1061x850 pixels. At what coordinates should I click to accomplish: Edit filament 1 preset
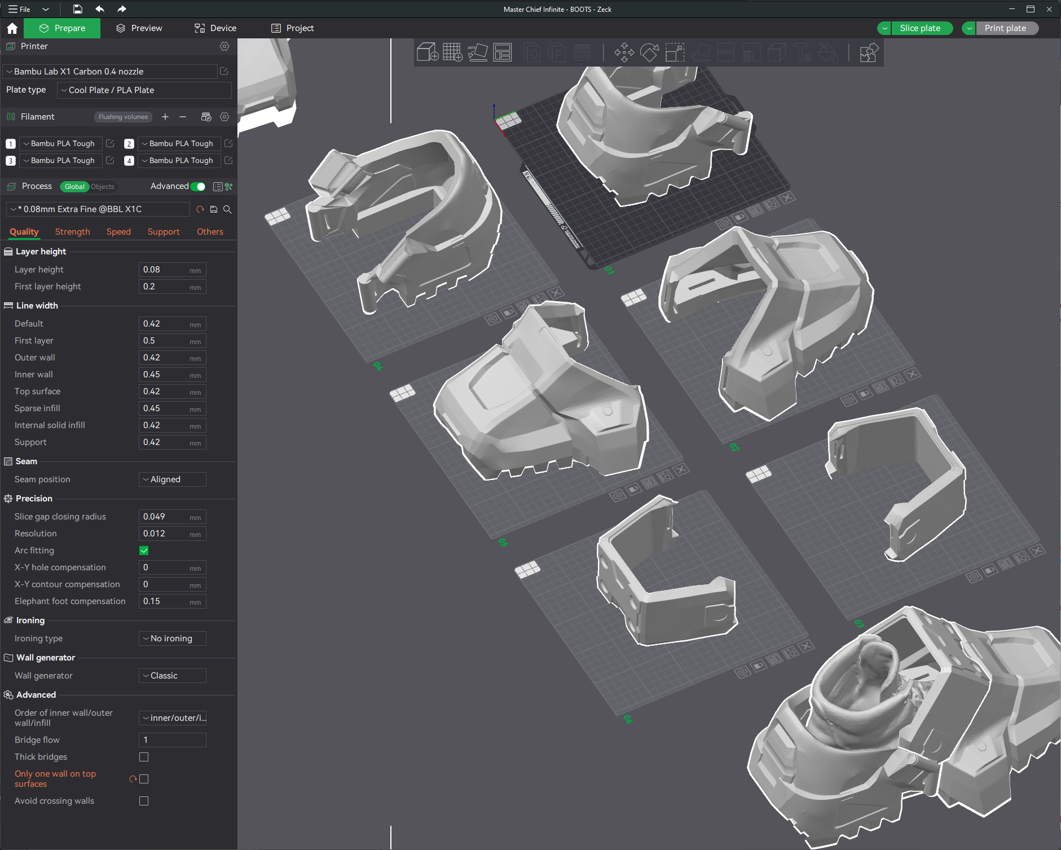pos(110,143)
